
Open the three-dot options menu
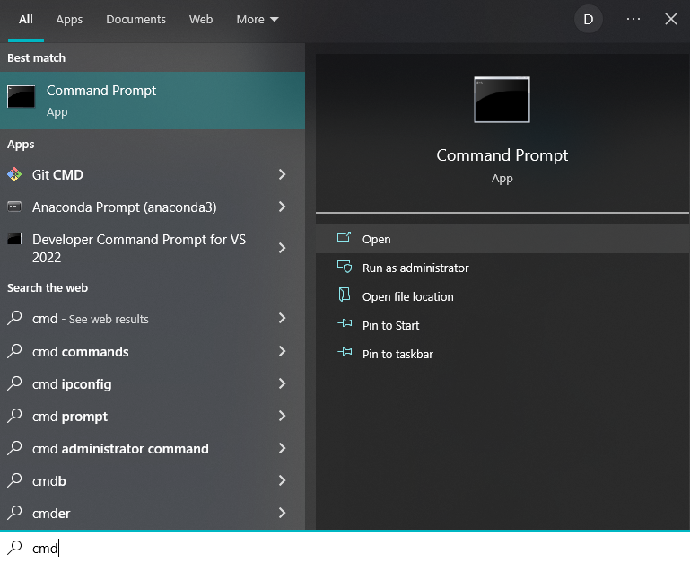(x=633, y=19)
